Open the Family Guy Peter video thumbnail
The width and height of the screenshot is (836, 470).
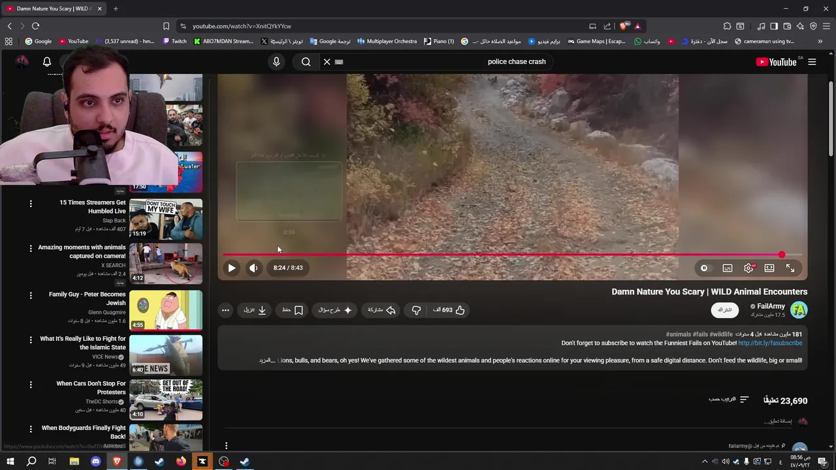[166, 310]
